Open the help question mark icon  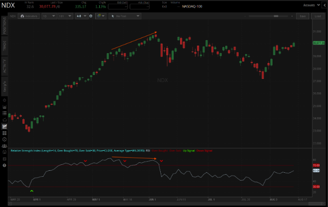point(4,166)
